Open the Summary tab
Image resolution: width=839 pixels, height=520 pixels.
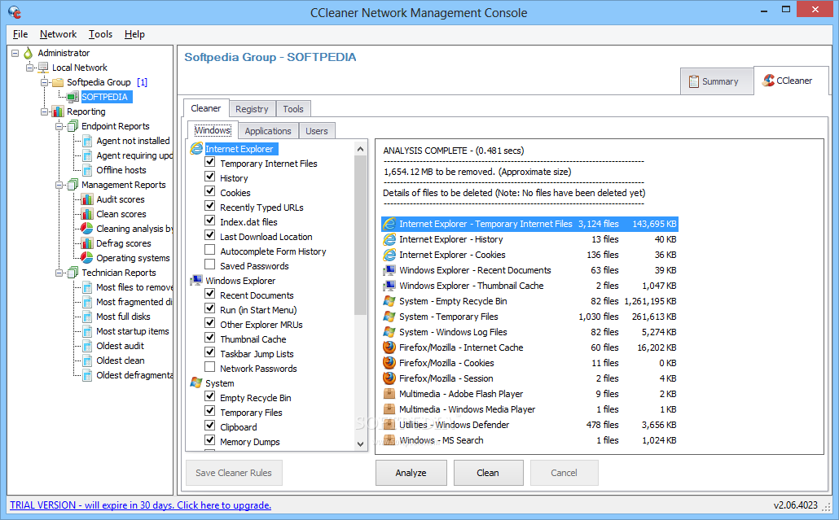pyautogui.click(x=717, y=81)
